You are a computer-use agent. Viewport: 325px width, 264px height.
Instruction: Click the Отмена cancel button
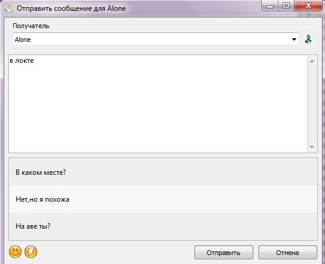tap(288, 253)
